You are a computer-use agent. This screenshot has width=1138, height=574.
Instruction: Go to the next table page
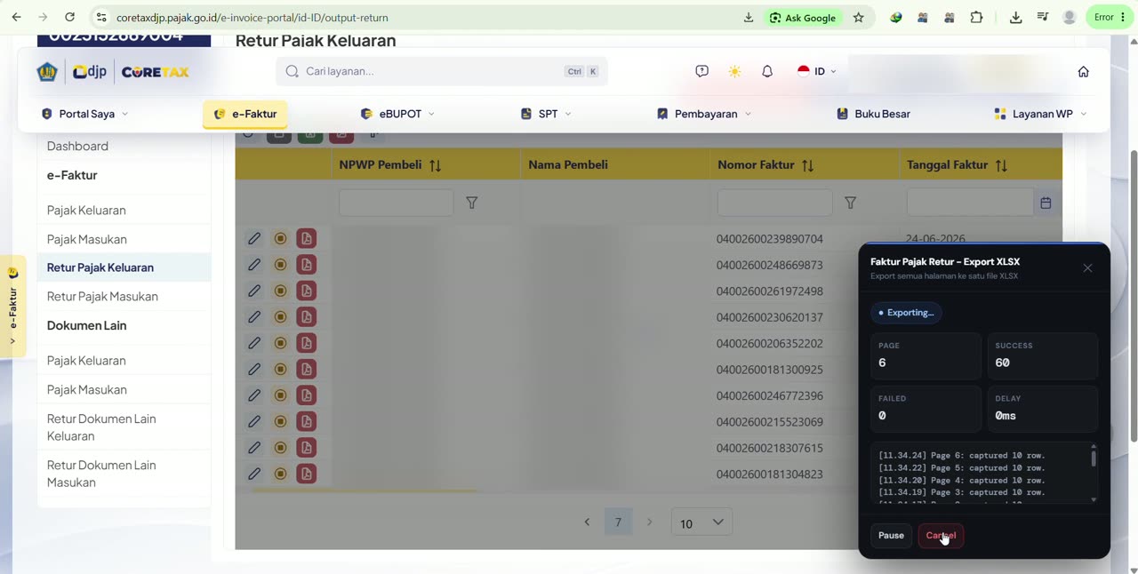tap(649, 522)
